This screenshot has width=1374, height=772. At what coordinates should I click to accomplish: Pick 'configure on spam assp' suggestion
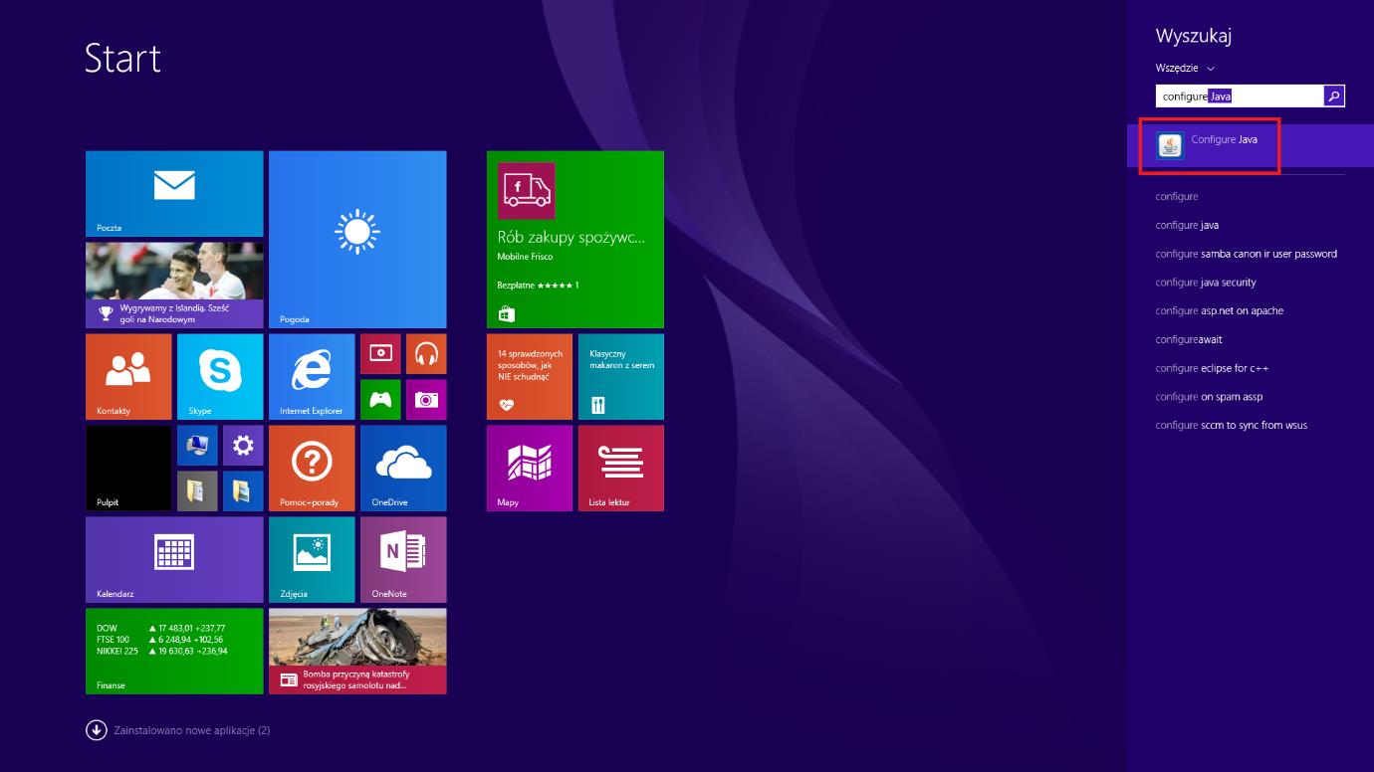[x=1209, y=397]
